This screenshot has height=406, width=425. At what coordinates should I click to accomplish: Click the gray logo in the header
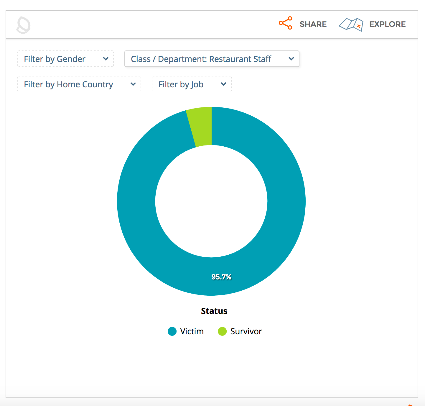point(23,25)
